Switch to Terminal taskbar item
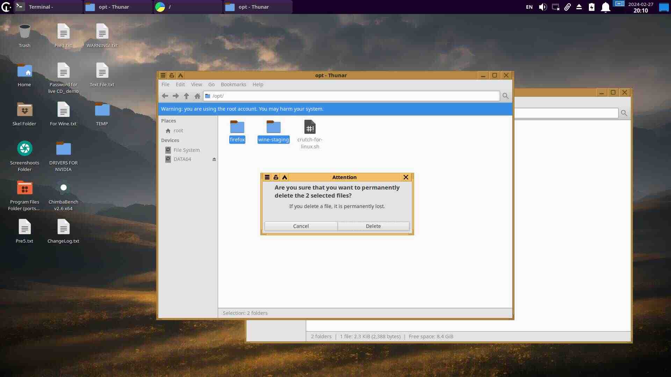Viewport: 671px width, 377px height. pos(41,7)
